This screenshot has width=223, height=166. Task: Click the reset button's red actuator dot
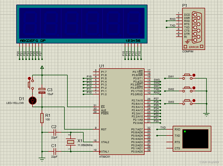point(29,78)
